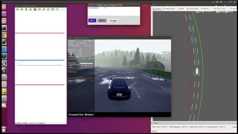Trigger the right LC button
The image size is (238, 134).
102,20
